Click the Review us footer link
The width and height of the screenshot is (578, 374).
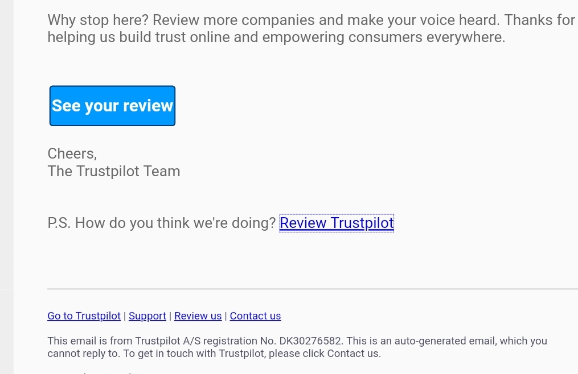[198, 316]
